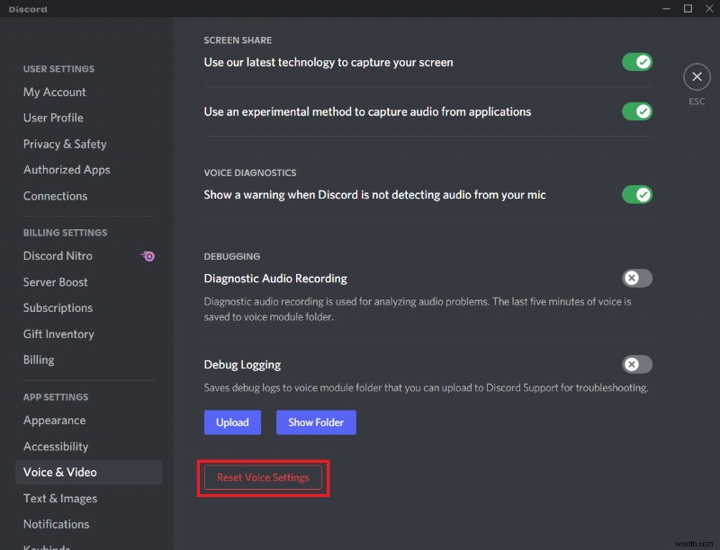Viewport: 720px width, 550px height.
Task: Turn off mic detection warning
Action: 637,195
